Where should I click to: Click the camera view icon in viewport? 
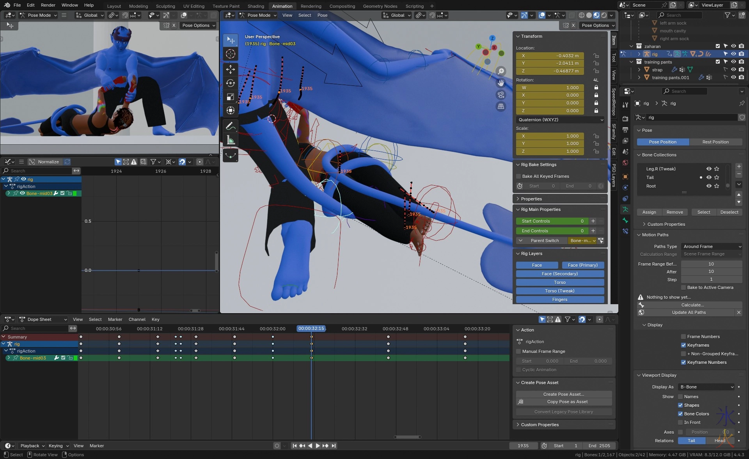(501, 95)
